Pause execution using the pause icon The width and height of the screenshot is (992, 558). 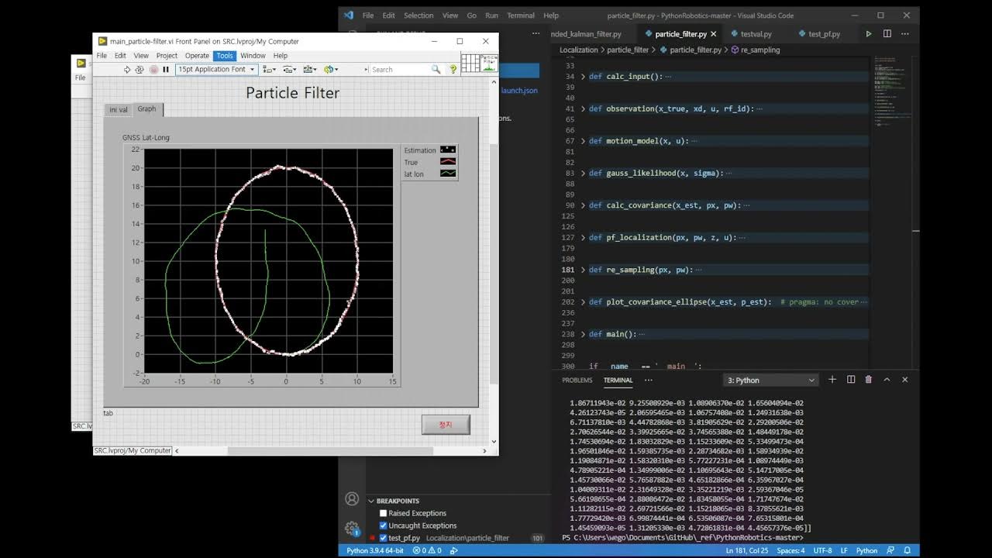[x=166, y=69]
